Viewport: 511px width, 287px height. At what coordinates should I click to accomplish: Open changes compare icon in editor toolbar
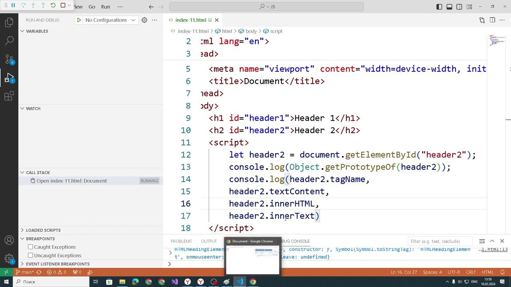point(482,20)
